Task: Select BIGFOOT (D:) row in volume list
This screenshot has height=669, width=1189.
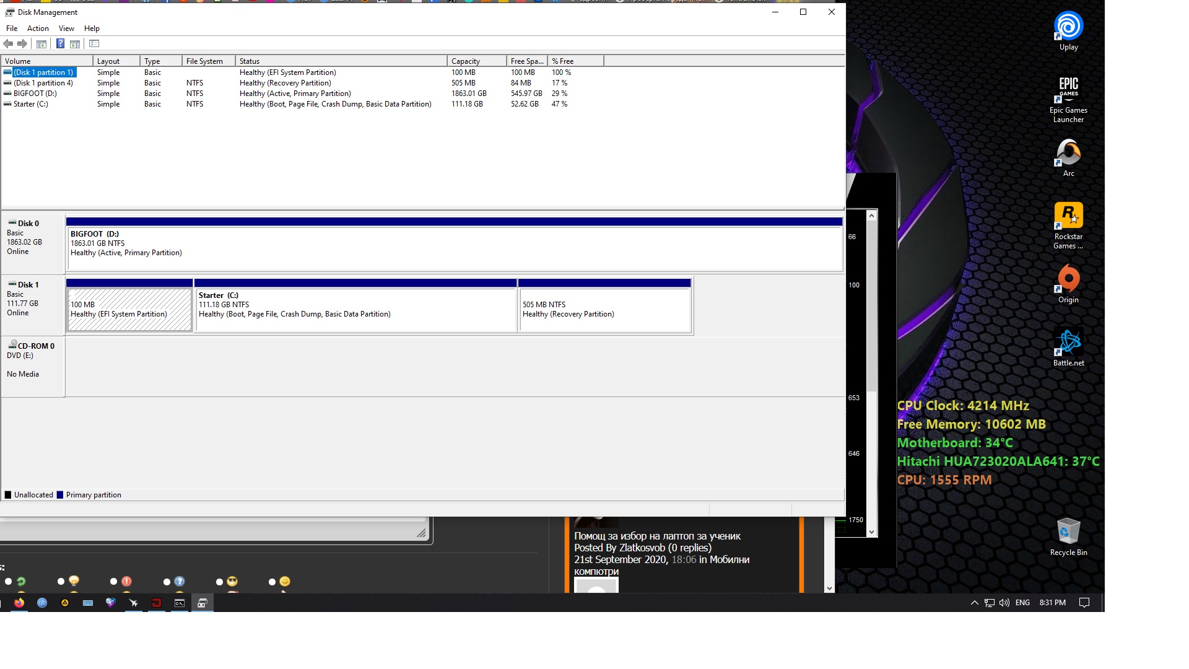Action: (35, 94)
